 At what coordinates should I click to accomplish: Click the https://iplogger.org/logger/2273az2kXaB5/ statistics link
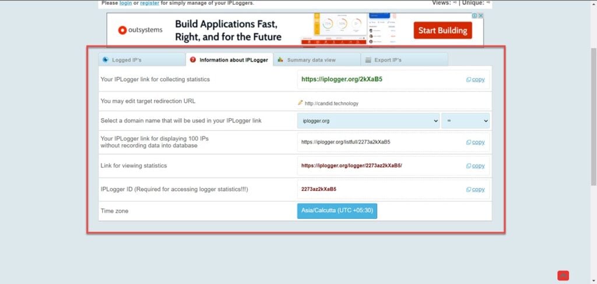352,166
